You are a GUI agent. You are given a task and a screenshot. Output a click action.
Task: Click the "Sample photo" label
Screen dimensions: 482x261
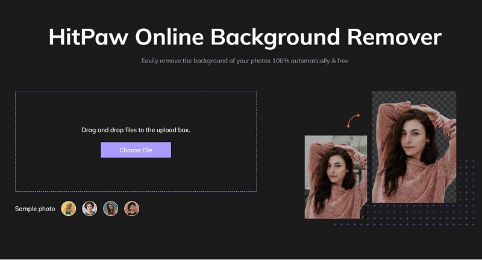point(35,209)
